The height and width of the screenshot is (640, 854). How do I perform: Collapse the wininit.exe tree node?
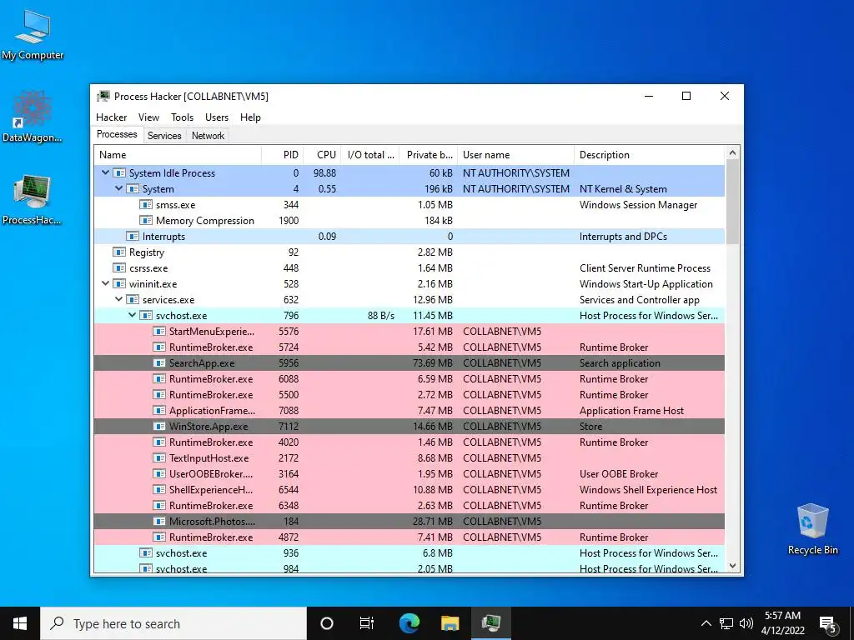click(x=106, y=283)
